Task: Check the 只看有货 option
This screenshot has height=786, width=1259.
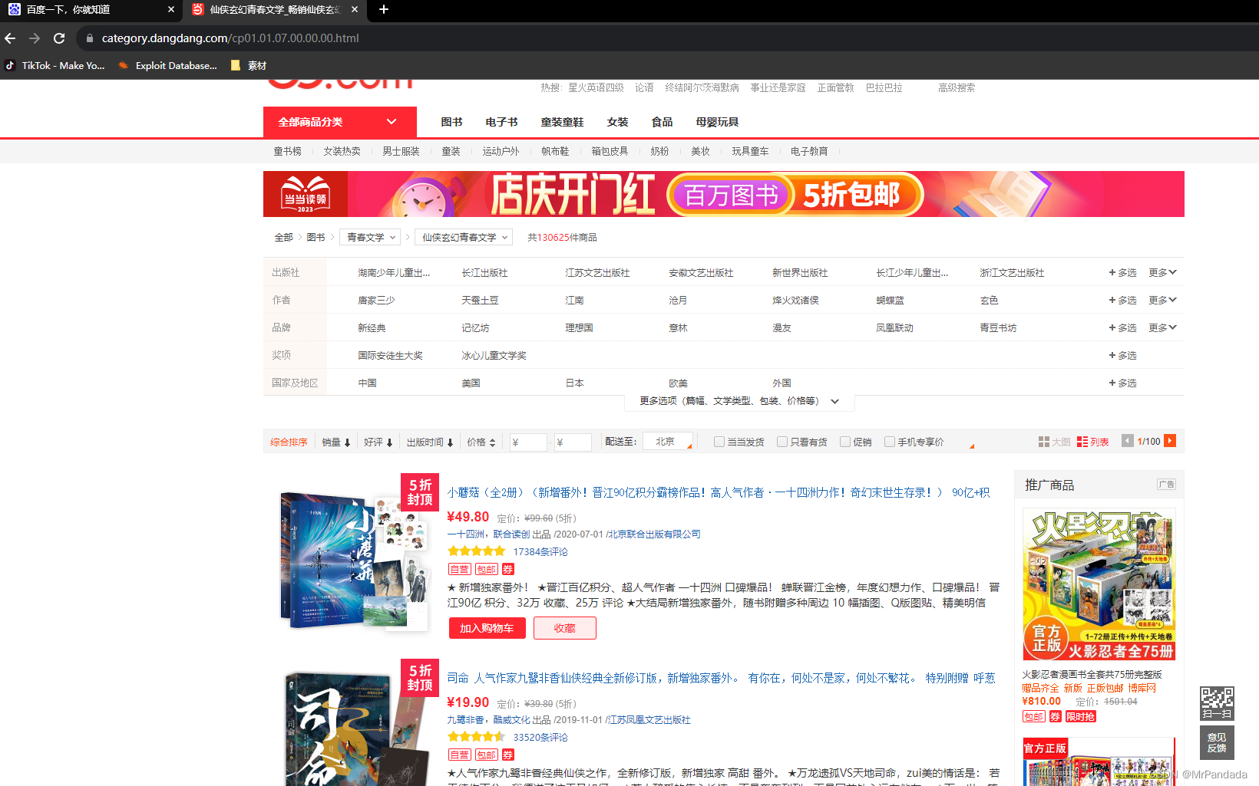Action: tap(782, 442)
